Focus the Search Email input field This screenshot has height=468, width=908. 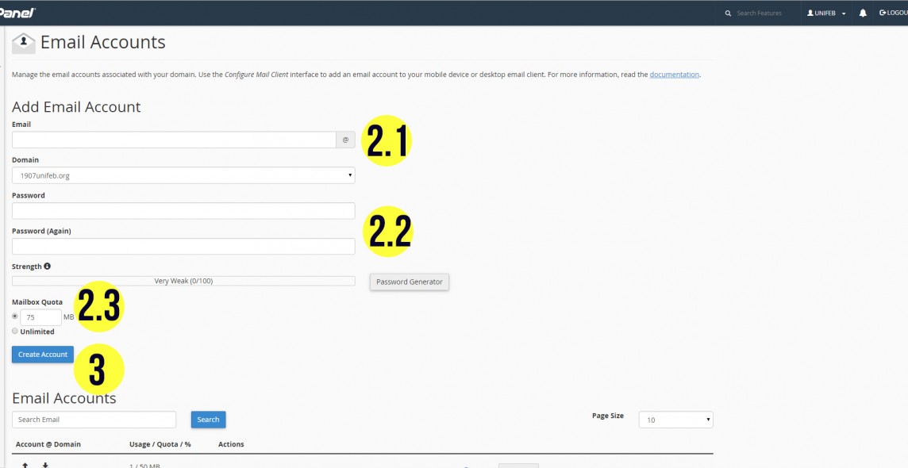tap(94, 420)
